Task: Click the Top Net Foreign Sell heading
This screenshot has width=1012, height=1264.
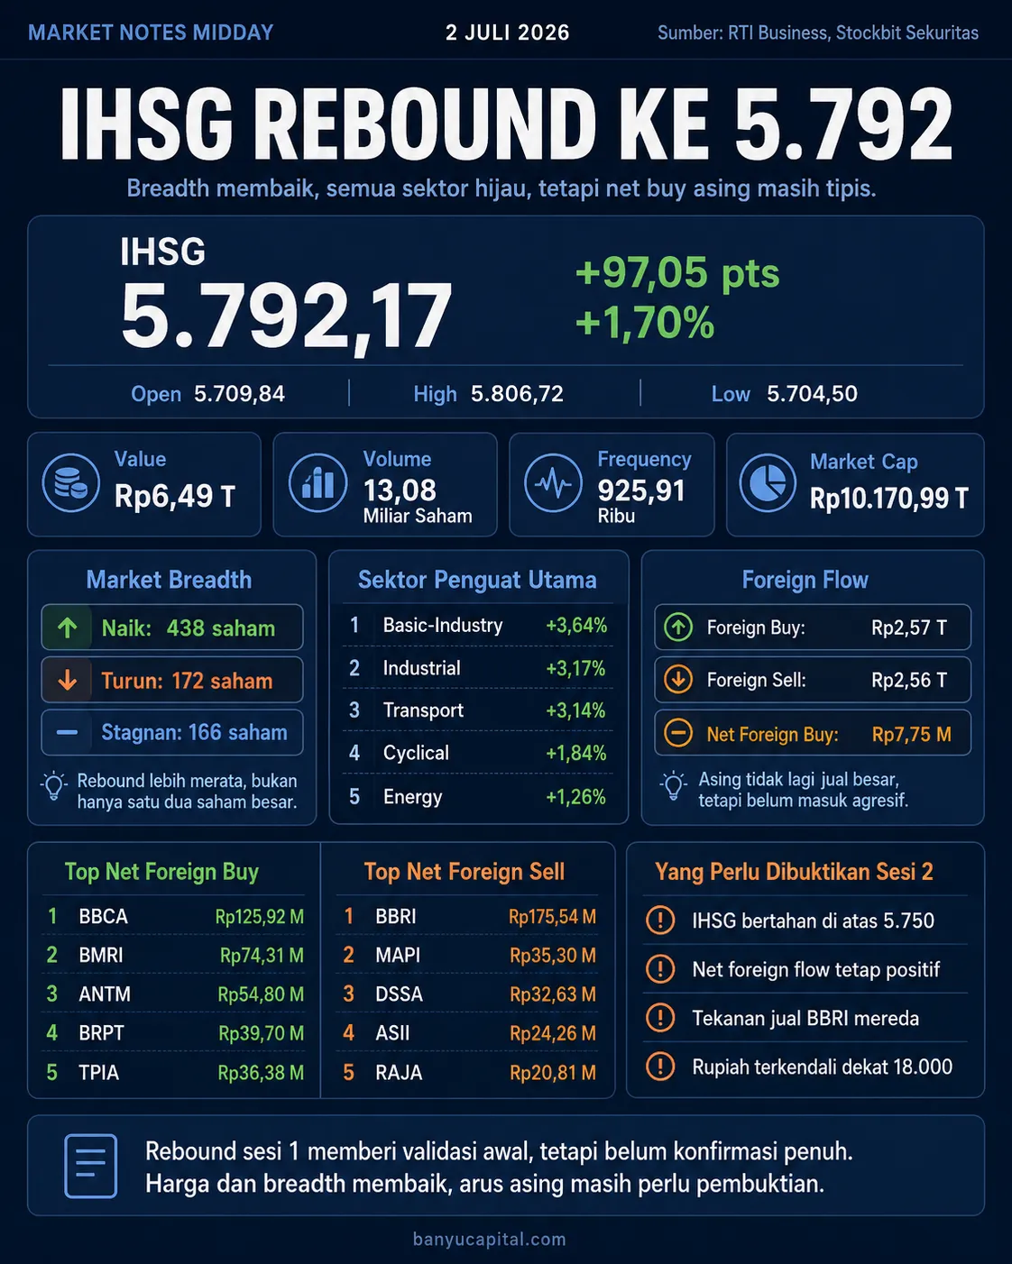Action: 464,872
